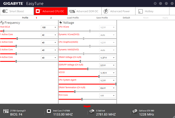Select profile 1
The width and height of the screenshot is (175, 118).
pos(36,18)
